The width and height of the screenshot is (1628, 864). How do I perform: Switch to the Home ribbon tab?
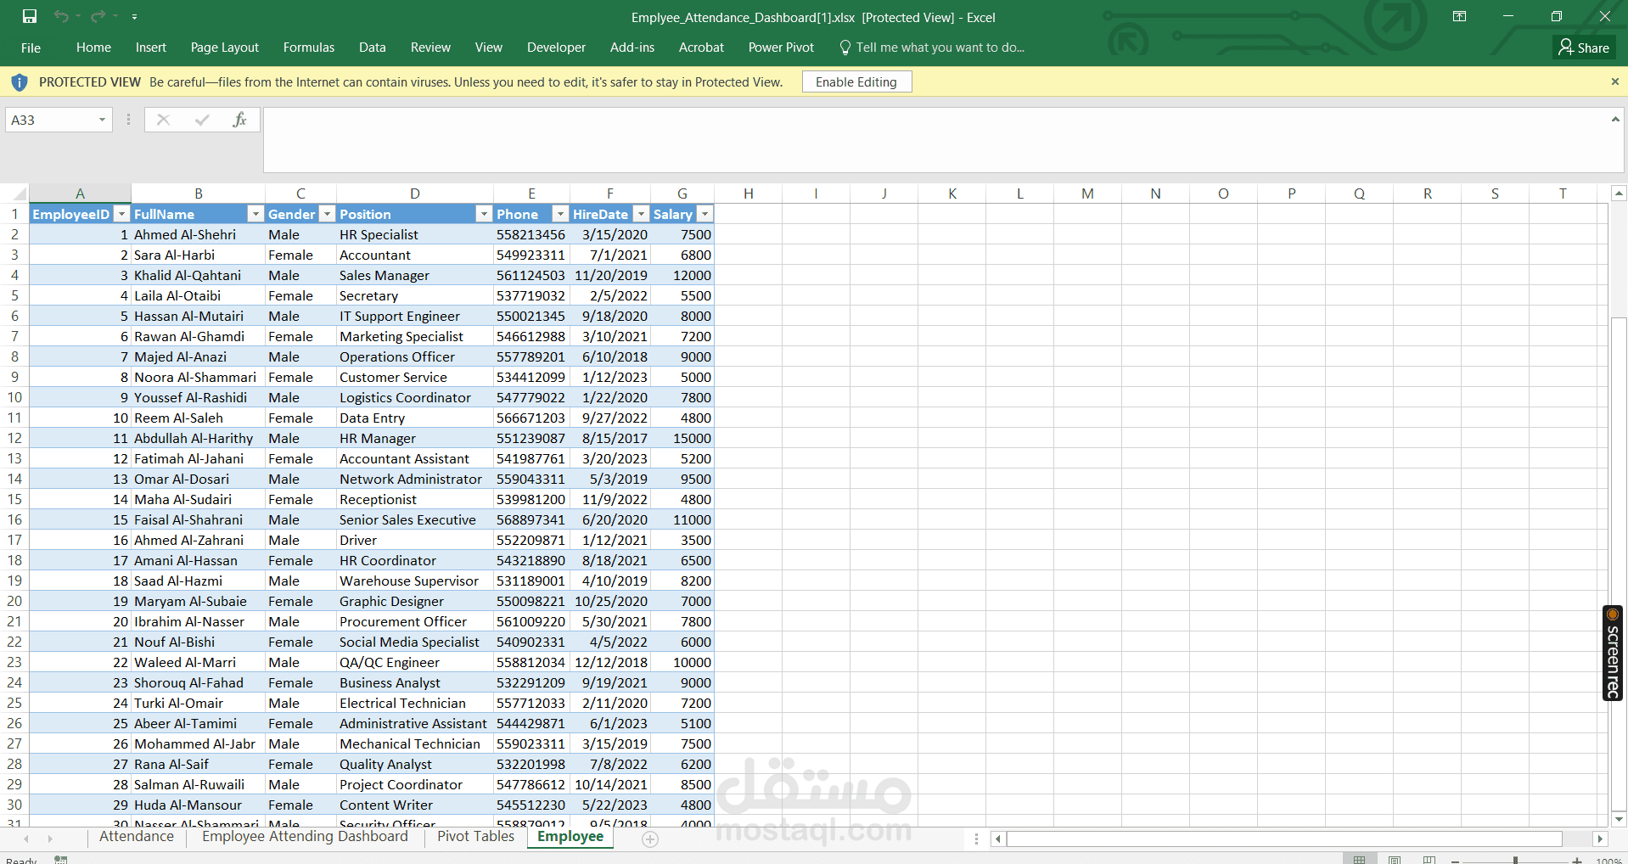click(93, 48)
